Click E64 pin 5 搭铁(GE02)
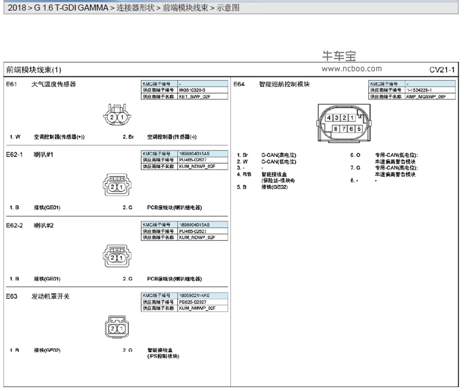The image size is (464, 391). [x=262, y=187]
